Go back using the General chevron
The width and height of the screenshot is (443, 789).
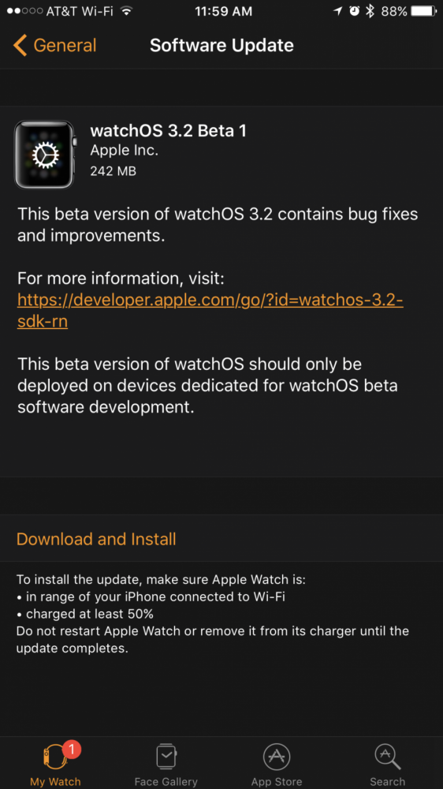click(20, 45)
